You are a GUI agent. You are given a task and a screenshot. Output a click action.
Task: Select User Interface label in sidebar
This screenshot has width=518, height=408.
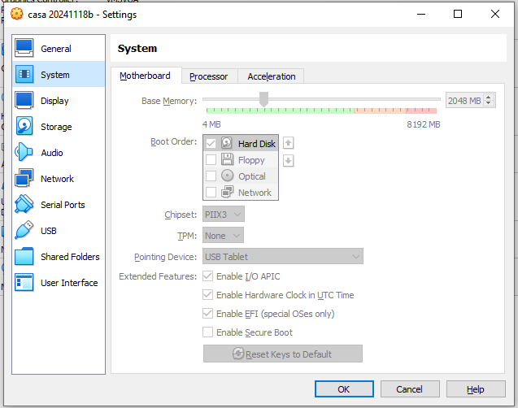point(69,283)
